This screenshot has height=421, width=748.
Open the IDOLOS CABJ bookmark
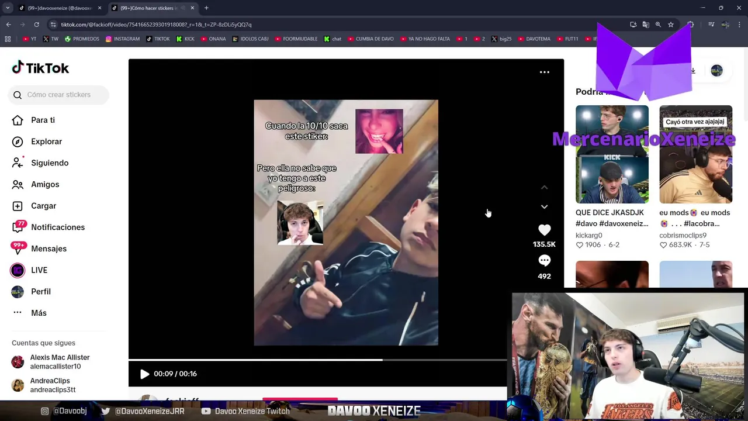pyautogui.click(x=251, y=39)
